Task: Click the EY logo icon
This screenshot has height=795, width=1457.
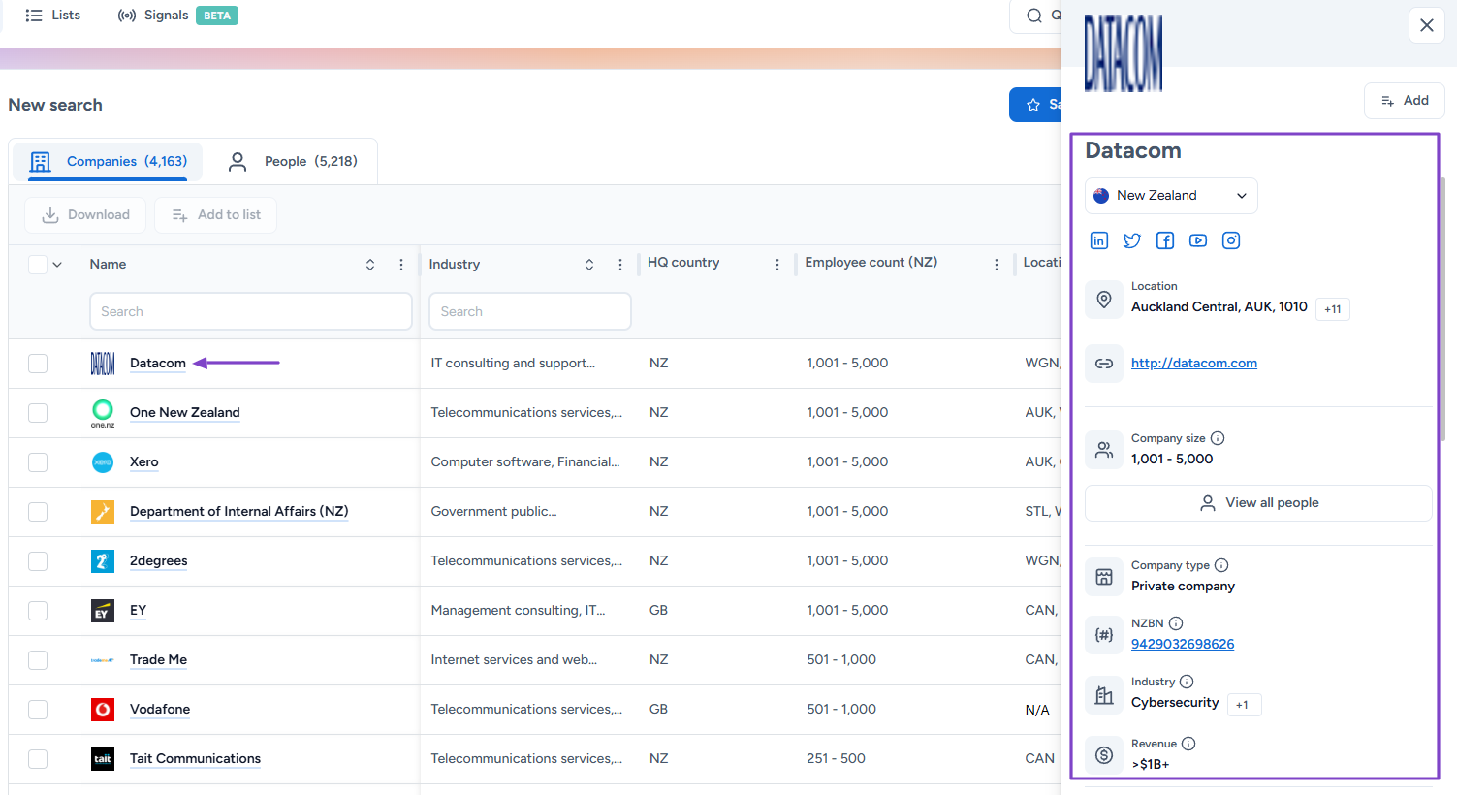Action: 103,611
